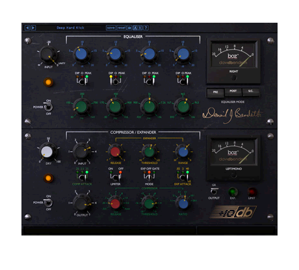The image size is (299, 270).
Task: Click the save preset button
Action: tap(110, 28)
